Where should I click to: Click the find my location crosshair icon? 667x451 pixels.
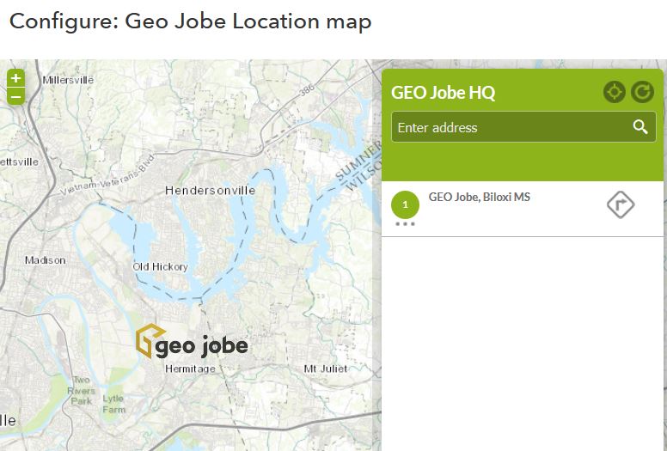coord(614,92)
